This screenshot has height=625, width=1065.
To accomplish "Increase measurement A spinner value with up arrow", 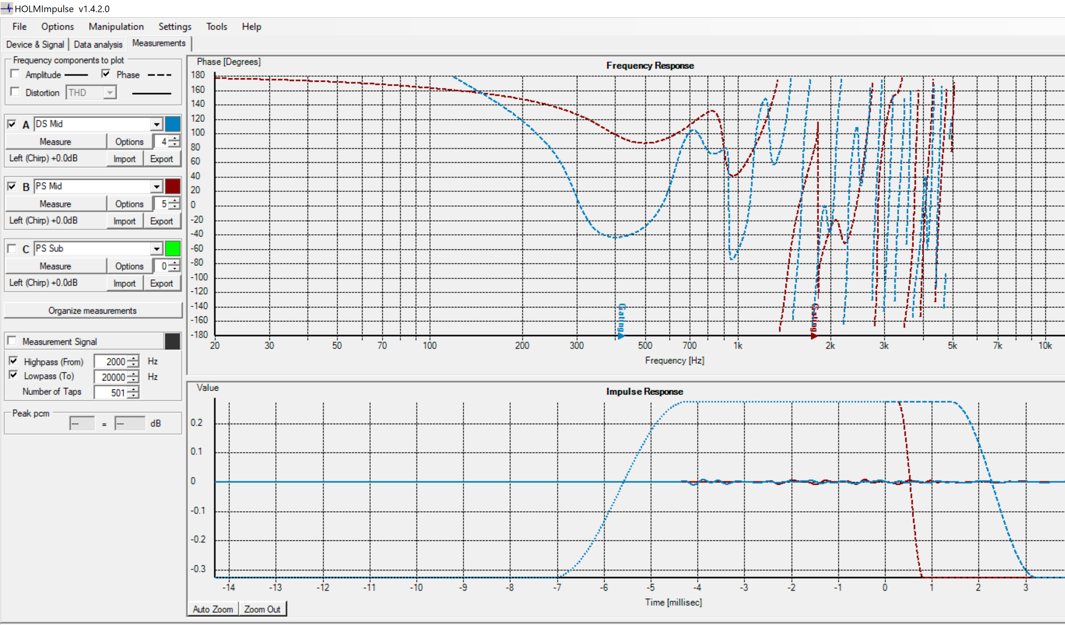I will [x=175, y=138].
